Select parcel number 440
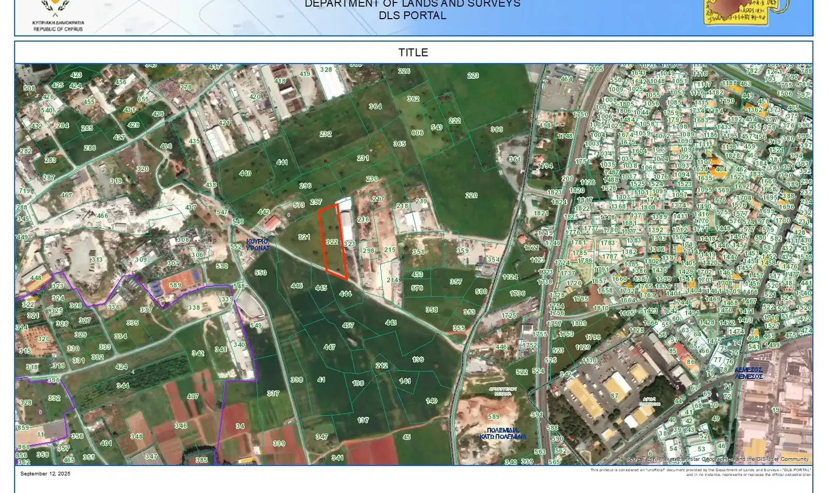Viewport: 828px width, 493px height. click(x=245, y=173)
